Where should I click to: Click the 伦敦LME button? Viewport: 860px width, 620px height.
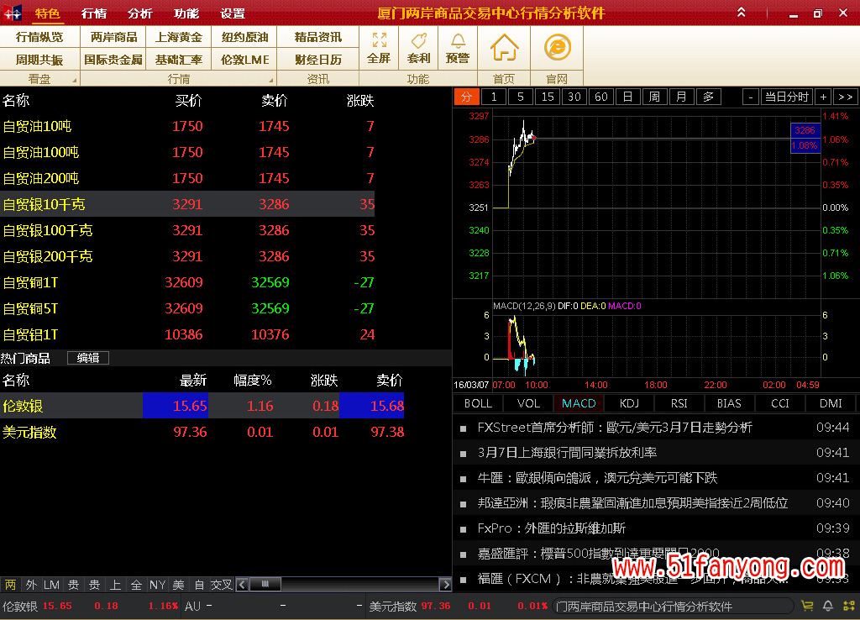pos(244,60)
